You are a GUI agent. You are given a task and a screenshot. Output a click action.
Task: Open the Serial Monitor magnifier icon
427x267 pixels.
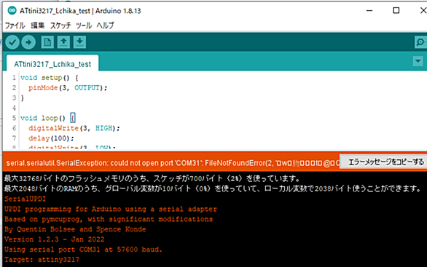point(420,42)
